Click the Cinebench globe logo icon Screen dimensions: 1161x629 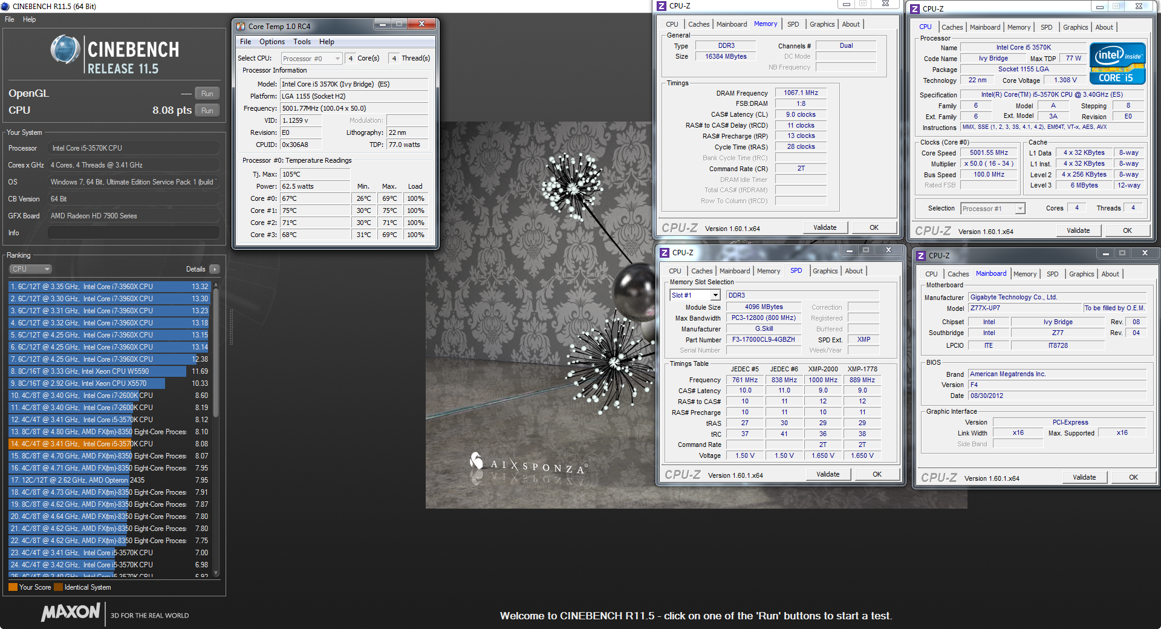(x=65, y=50)
